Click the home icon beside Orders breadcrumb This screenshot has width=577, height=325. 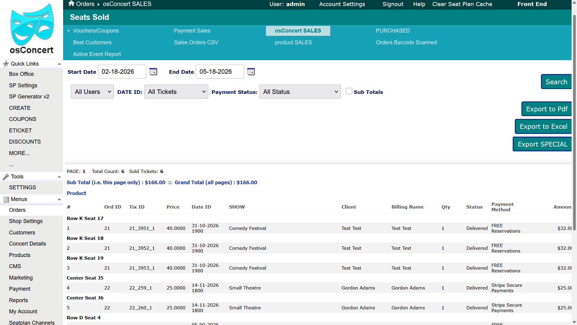(x=71, y=4)
